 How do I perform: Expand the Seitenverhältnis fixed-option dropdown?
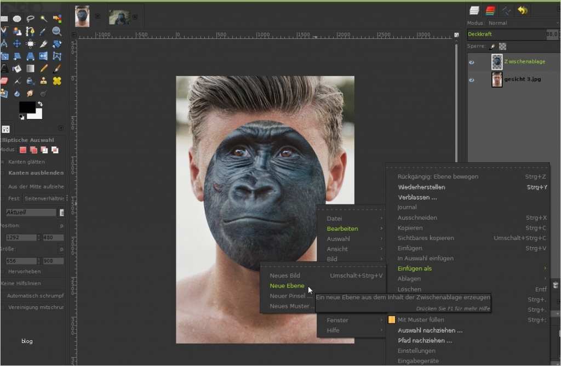coord(44,198)
